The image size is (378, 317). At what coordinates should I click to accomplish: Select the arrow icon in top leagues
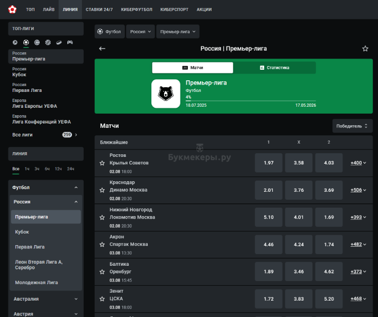click(15, 43)
